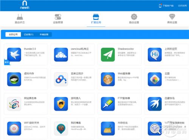
Task: Click the phone icon beside 下载客户端
Action: (x=160, y=6)
